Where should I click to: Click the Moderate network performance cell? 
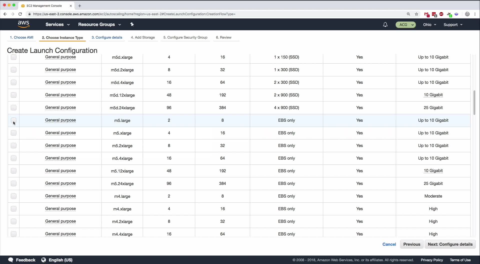click(433, 196)
